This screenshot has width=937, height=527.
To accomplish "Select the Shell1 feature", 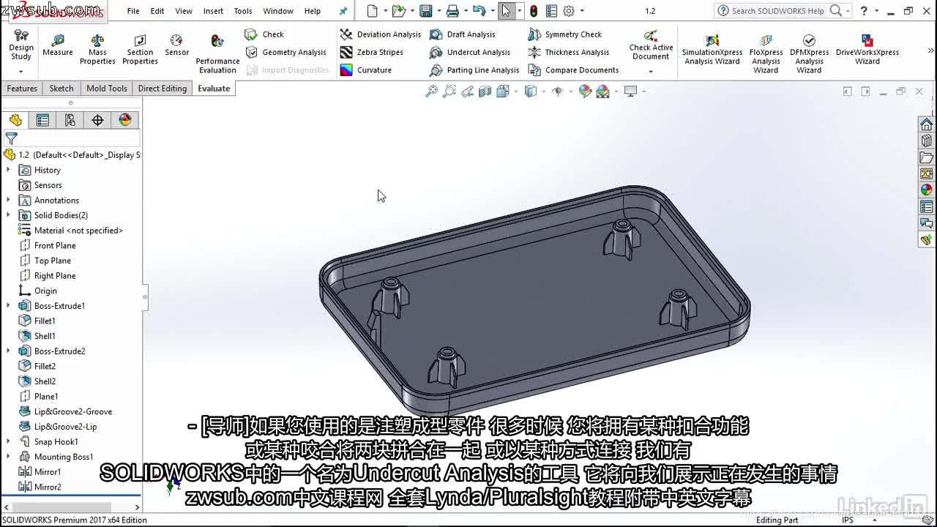I will pos(37,336).
